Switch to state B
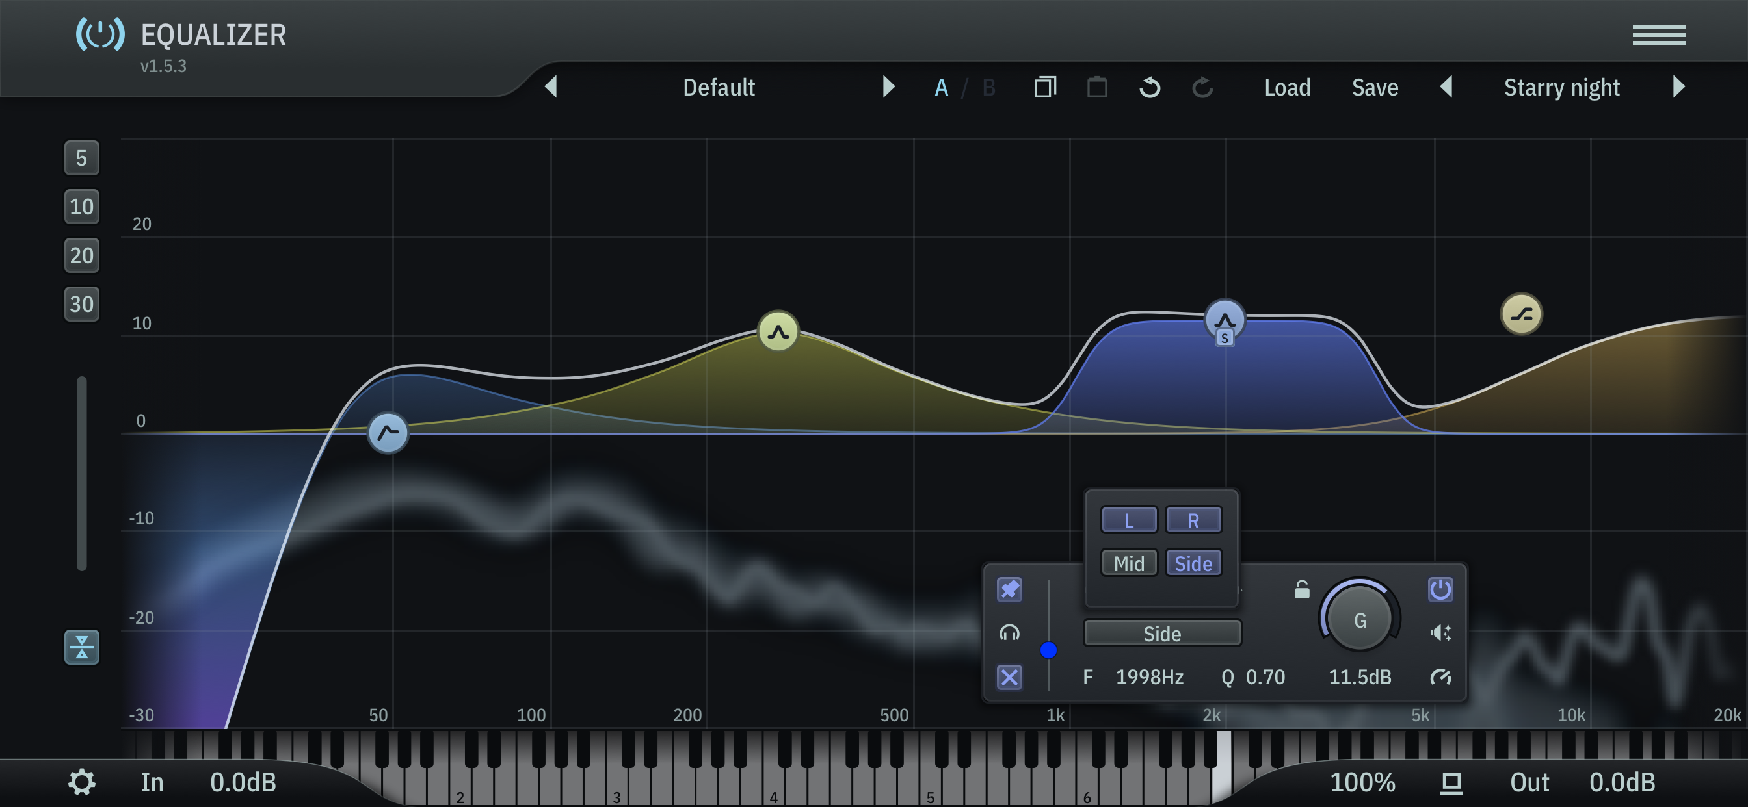Image resolution: width=1748 pixels, height=807 pixels. tap(988, 88)
